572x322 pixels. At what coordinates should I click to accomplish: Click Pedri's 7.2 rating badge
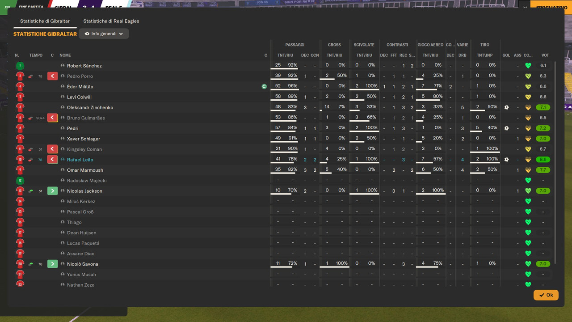point(543,128)
